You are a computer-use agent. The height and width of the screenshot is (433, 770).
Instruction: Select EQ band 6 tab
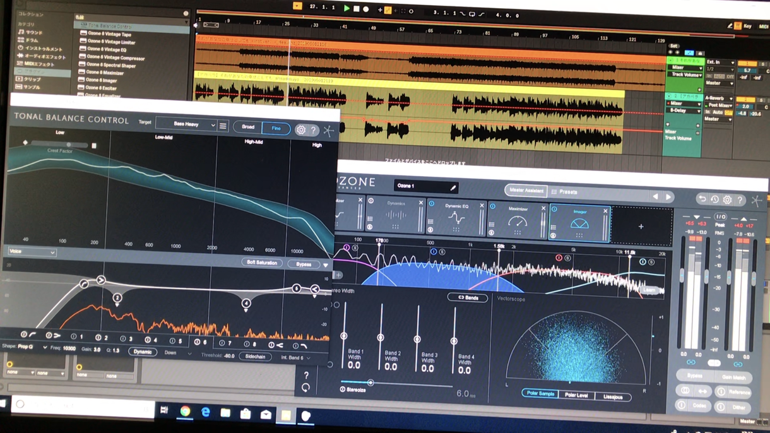pos(200,342)
